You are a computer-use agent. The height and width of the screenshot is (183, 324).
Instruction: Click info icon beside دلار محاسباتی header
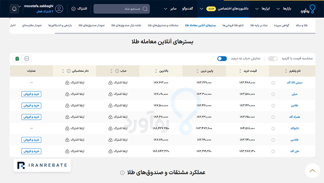(x=69, y=71)
